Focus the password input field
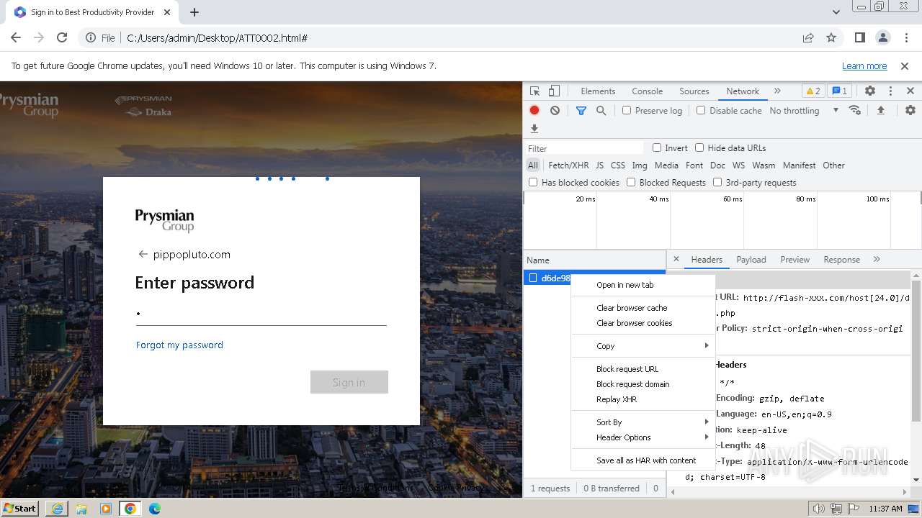The width and height of the screenshot is (922, 518). coord(261,314)
